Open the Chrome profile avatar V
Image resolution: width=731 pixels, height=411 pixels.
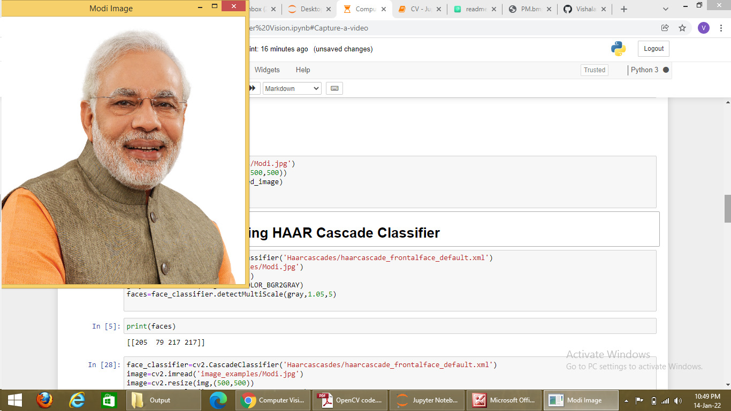(x=703, y=27)
